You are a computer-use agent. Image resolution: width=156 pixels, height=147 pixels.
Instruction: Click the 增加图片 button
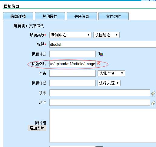37,128
